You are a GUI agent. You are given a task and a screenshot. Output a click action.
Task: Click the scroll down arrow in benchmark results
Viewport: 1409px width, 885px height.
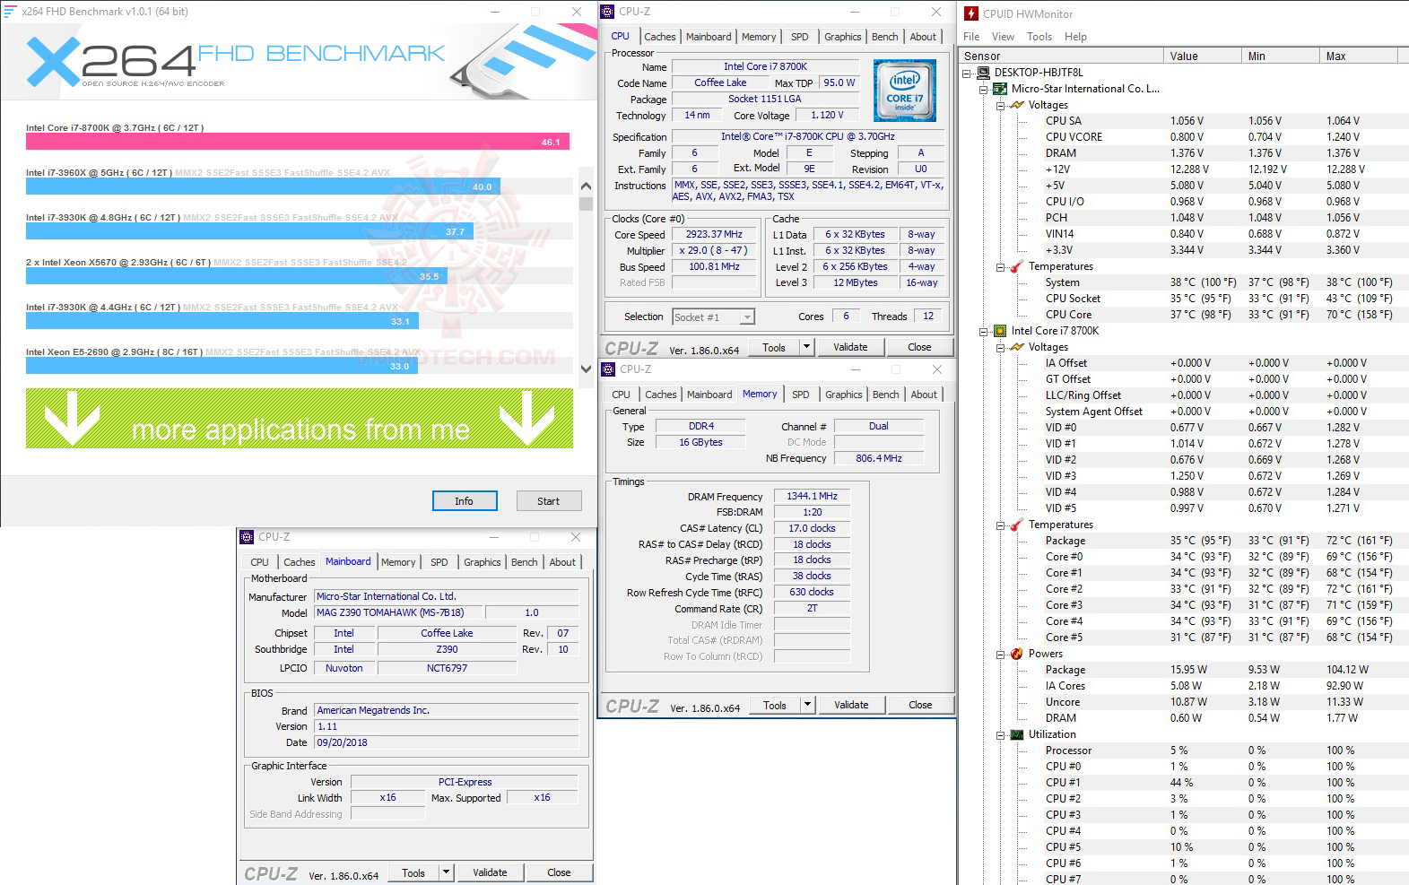click(586, 369)
